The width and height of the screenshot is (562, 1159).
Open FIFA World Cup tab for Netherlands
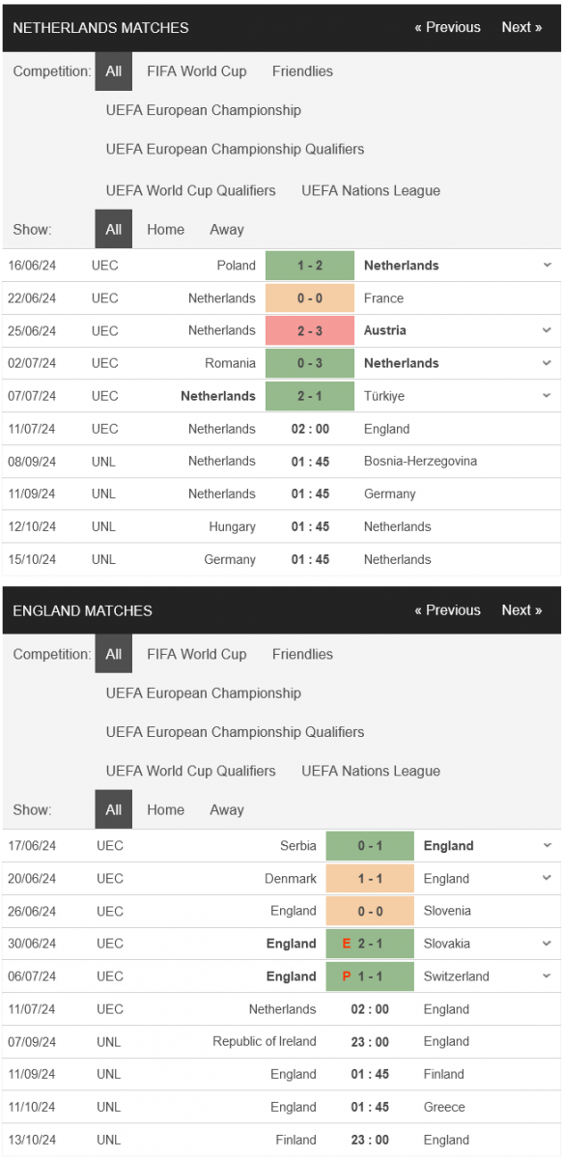197,71
